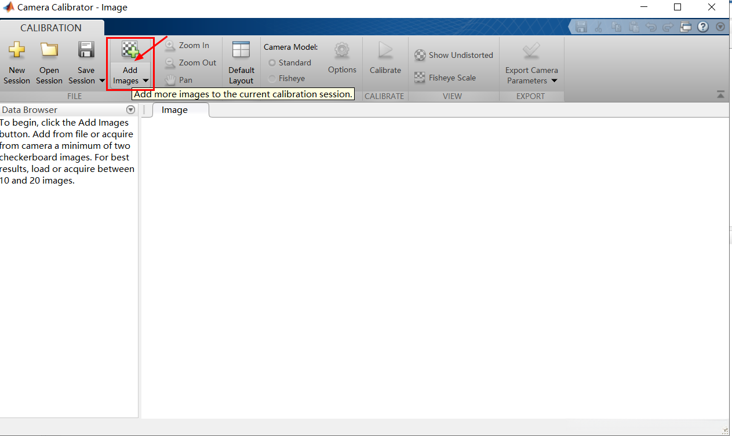Open the Options gear
732x436 pixels.
click(x=342, y=50)
